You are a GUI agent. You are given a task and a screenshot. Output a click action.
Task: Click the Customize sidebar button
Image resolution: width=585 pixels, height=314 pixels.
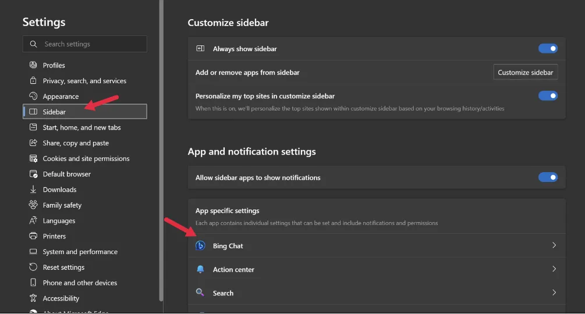[x=525, y=72]
